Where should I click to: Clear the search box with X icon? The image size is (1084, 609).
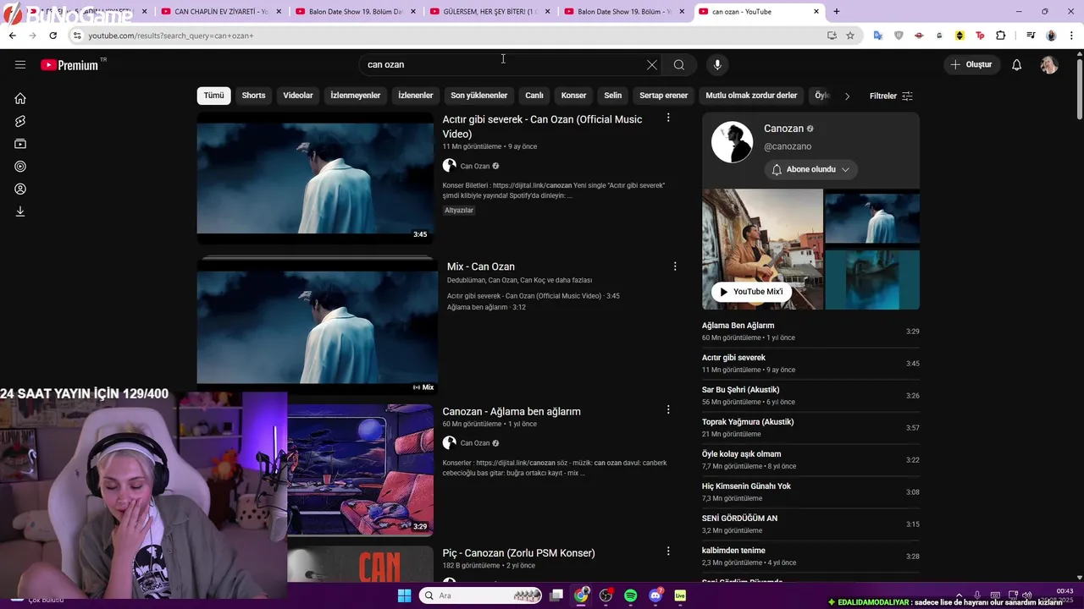[651, 65]
